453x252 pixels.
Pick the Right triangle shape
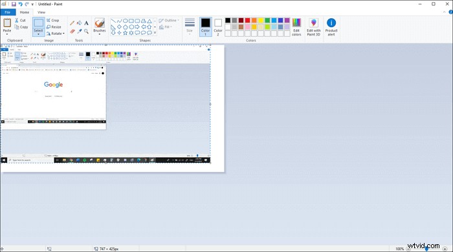point(113,26)
